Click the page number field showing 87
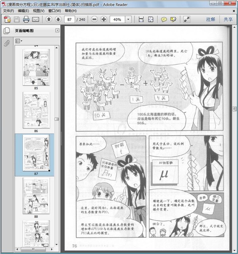This screenshot has width=238, height=254. [69, 19]
